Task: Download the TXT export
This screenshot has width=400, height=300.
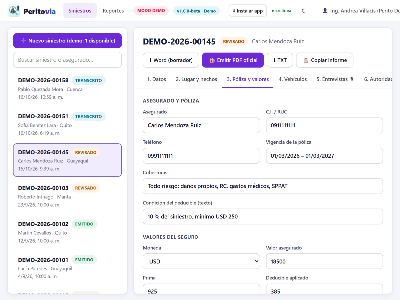Action: [x=280, y=60]
